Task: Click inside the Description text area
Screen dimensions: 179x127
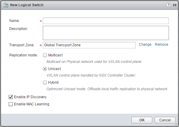Action: [x=106, y=33]
